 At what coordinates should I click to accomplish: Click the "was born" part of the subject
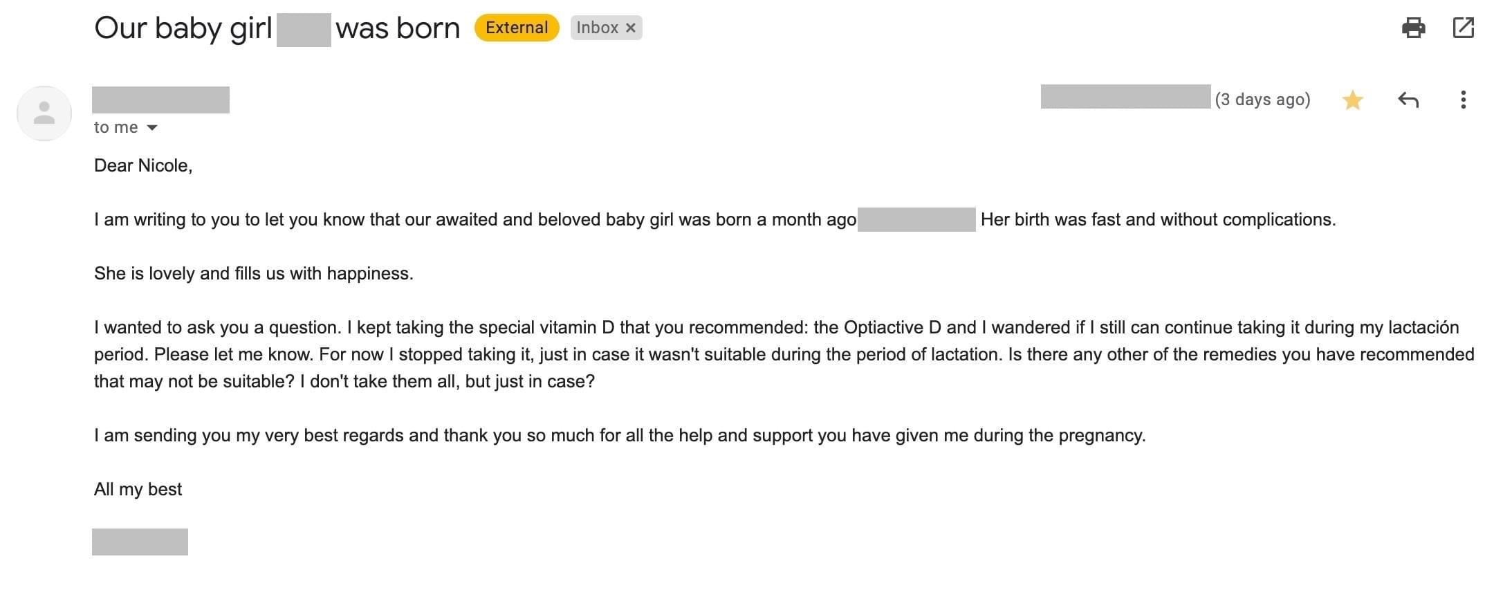coord(398,29)
